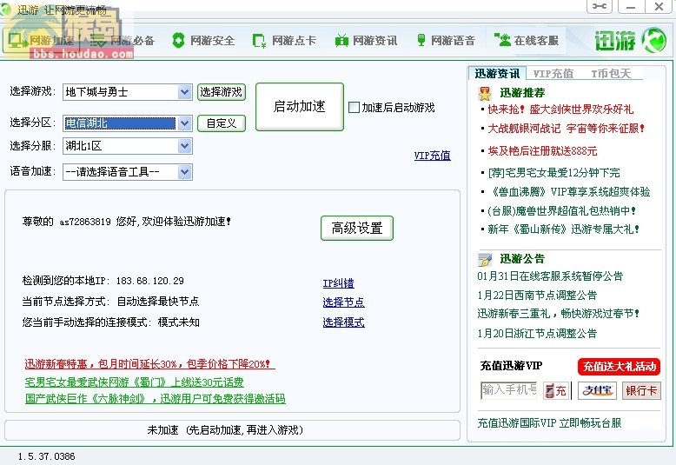Image resolution: width=676 pixels, height=465 pixels.
Task: Select the VIP充值 side tab
Action: tap(553, 74)
